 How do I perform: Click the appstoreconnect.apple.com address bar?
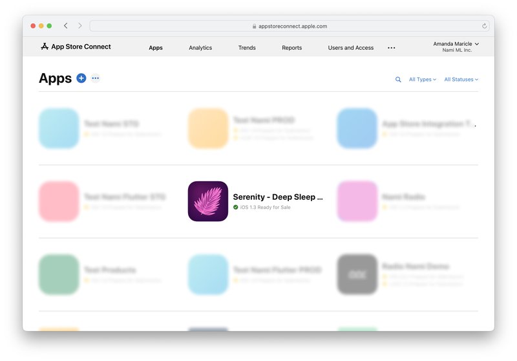[290, 26]
